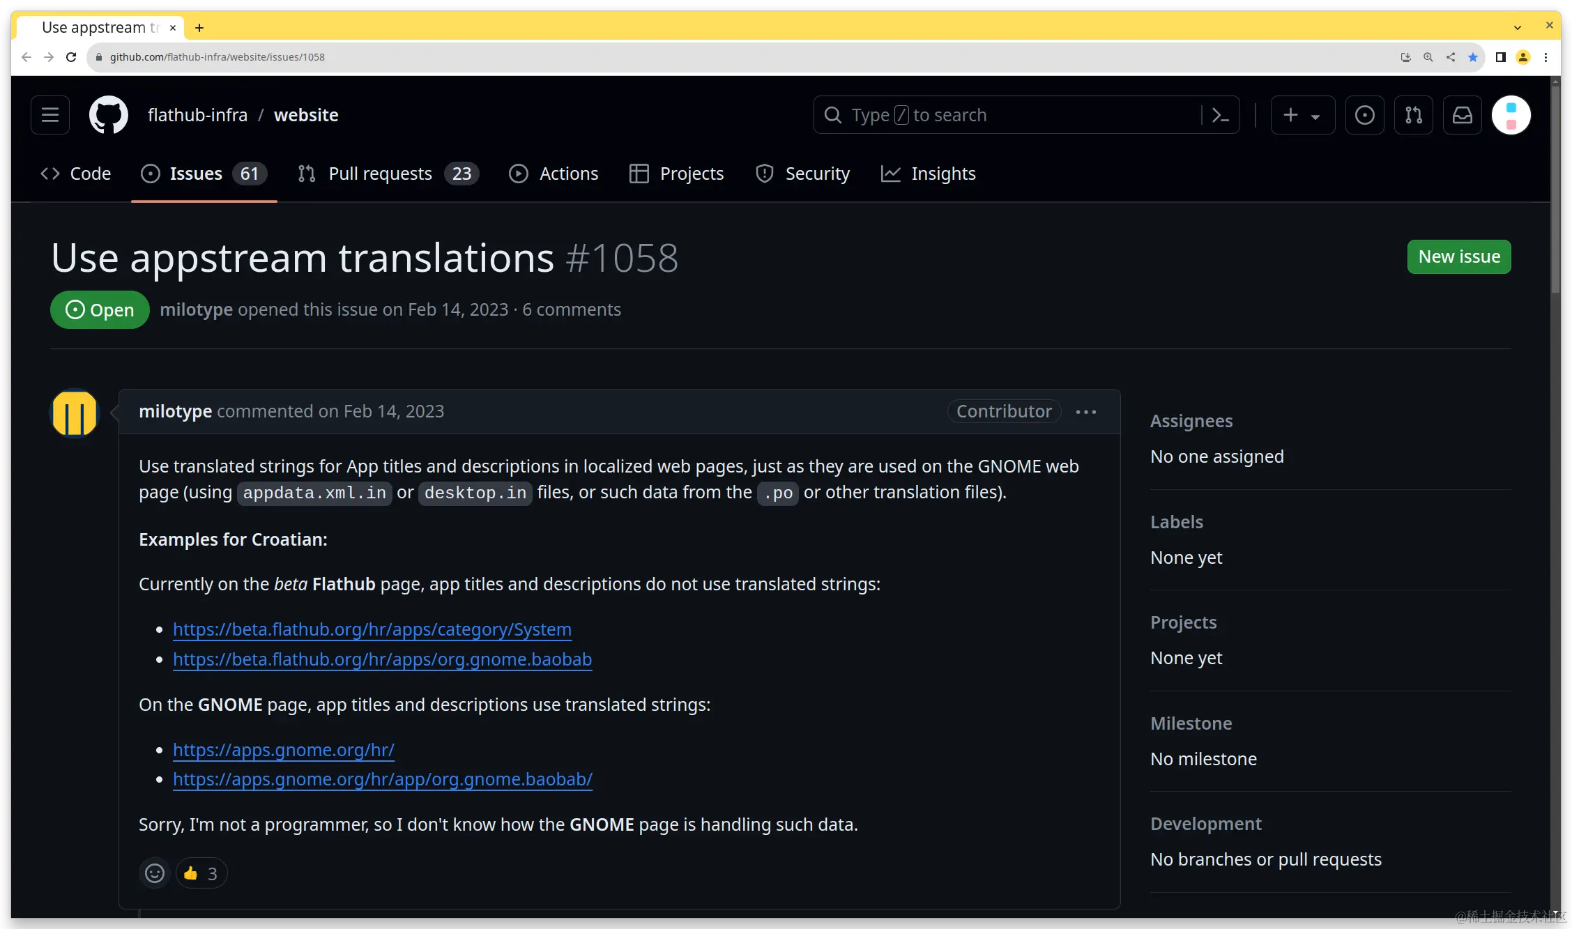This screenshot has width=1572, height=929.
Task: Click the 'No one assigned' text
Action: tap(1216, 456)
